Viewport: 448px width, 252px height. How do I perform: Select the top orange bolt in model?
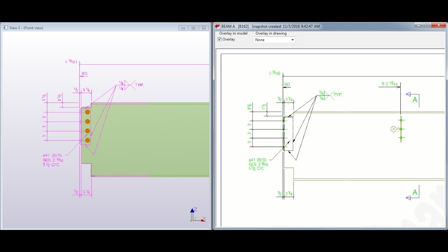pos(87,112)
